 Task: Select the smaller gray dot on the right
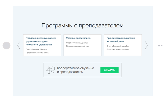[162, 46]
